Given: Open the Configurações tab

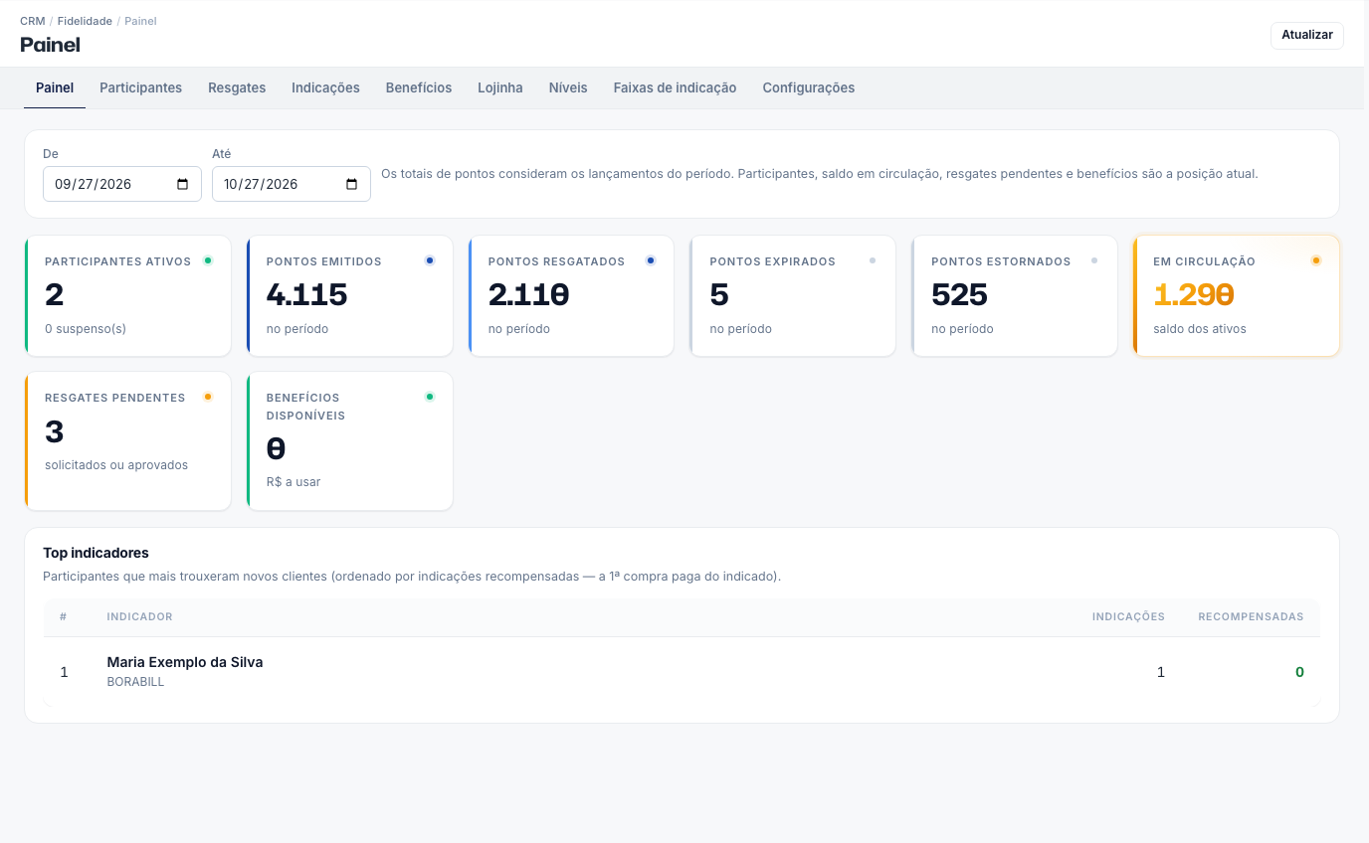Looking at the screenshot, I should tap(809, 87).
